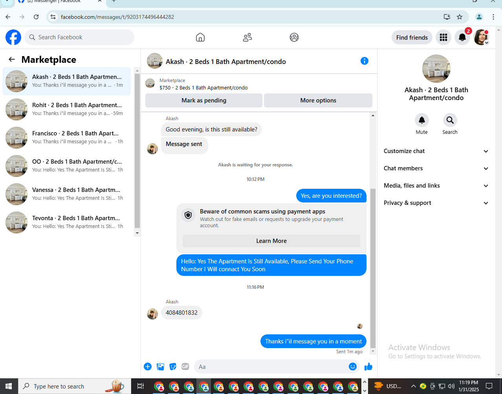
Task: View site information icon in address bar
Action: pyautogui.click(x=53, y=17)
